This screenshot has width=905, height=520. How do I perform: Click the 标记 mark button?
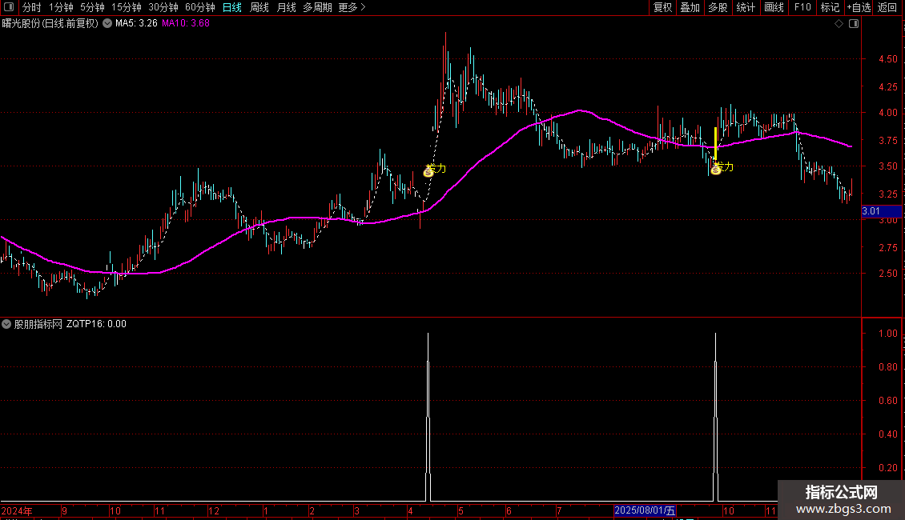tap(830, 7)
